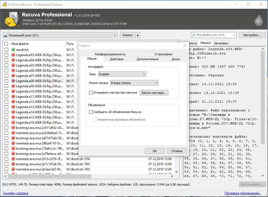This screenshot has width=268, height=197.
Task: Click the green status icon beside result.txt
Action: (13, 50)
